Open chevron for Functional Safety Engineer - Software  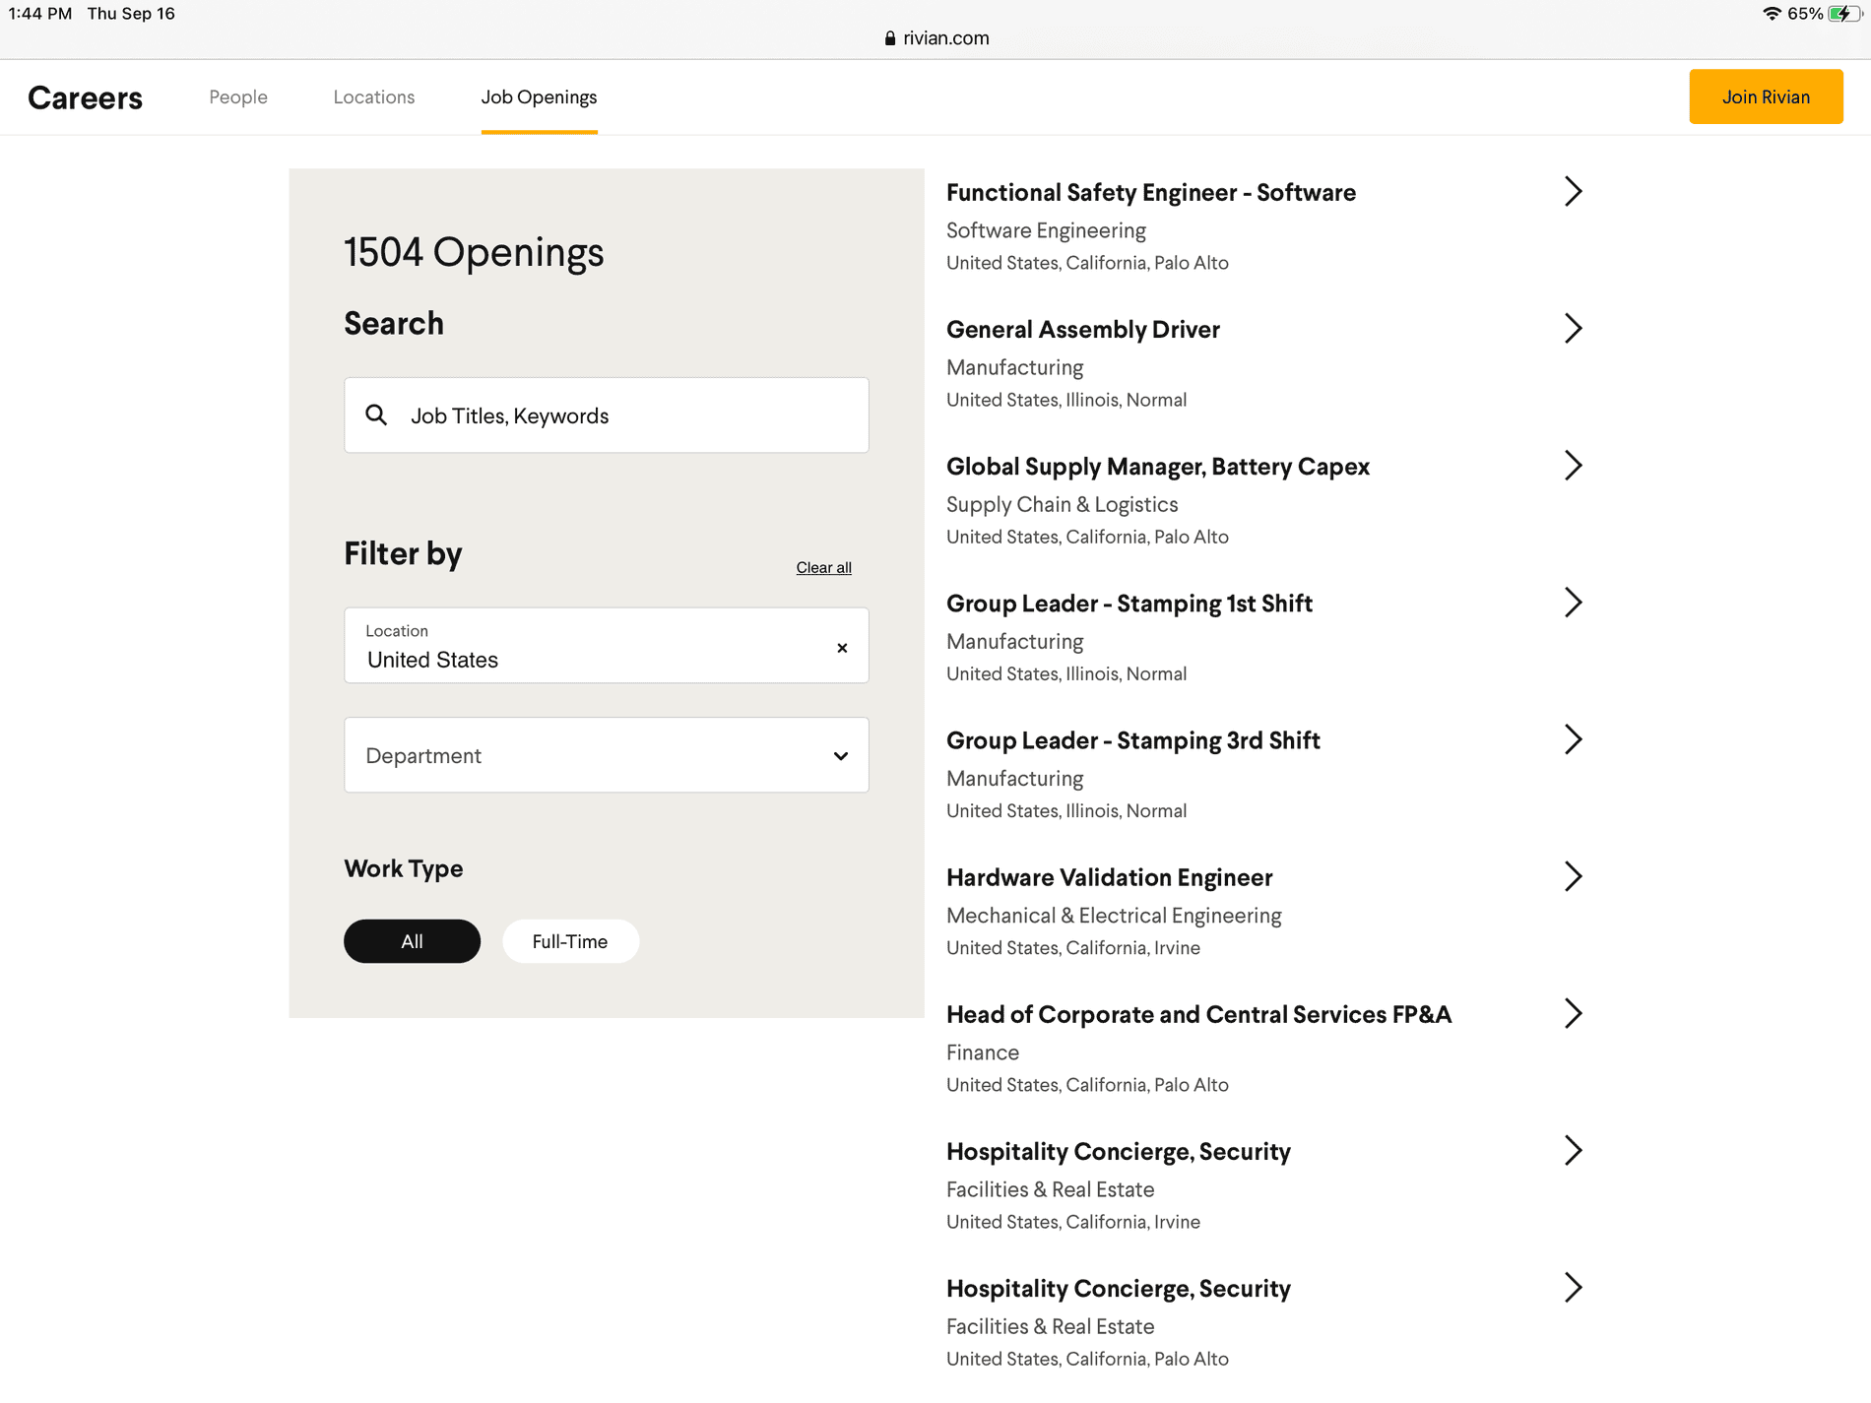point(1573,191)
